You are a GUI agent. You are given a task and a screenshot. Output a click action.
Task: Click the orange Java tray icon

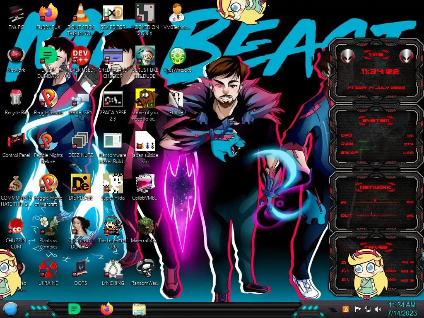(346, 309)
